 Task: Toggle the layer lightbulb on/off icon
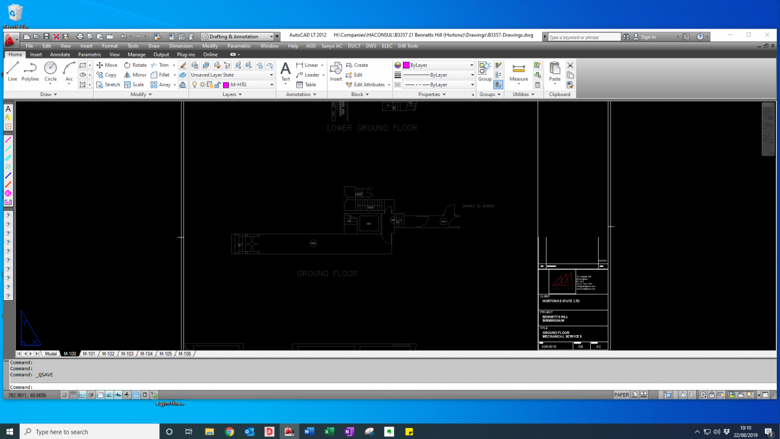(x=194, y=84)
